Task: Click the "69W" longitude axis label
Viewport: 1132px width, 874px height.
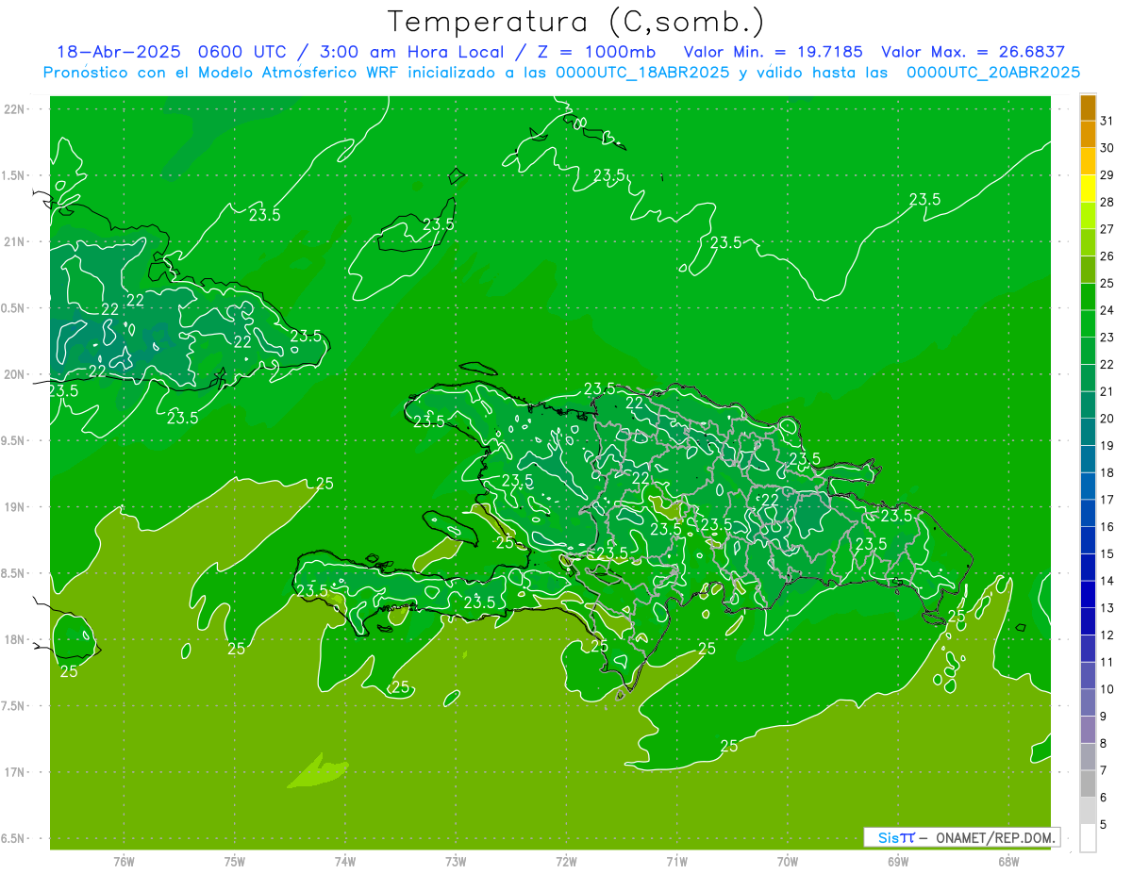Action: click(x=898, y=861)
